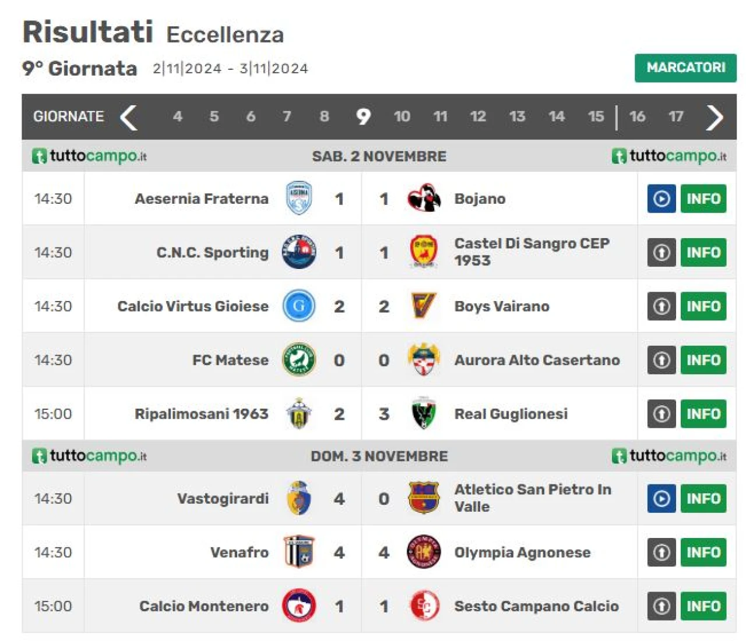Open the Calcio Virtus Gioiese crest logo
The height and width of the screenshot is (641, 746).
pyautogui.click(x=299, y=306)
